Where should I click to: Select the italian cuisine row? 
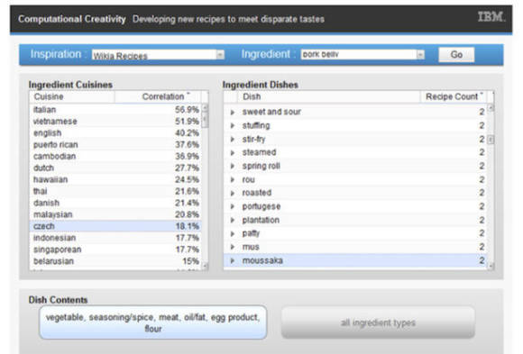coord(115,110)
